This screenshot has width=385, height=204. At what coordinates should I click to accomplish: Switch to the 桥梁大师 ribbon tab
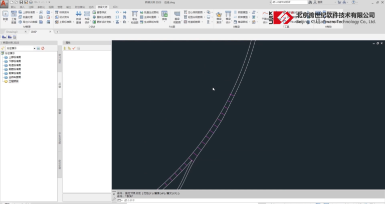coord(102,7)
